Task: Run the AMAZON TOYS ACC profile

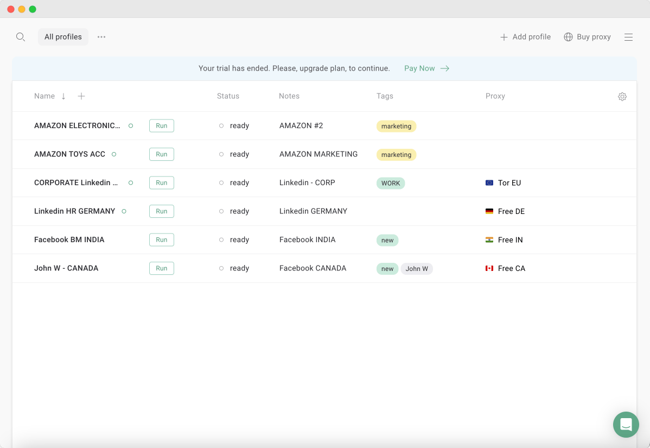Action: coord(162,154)
